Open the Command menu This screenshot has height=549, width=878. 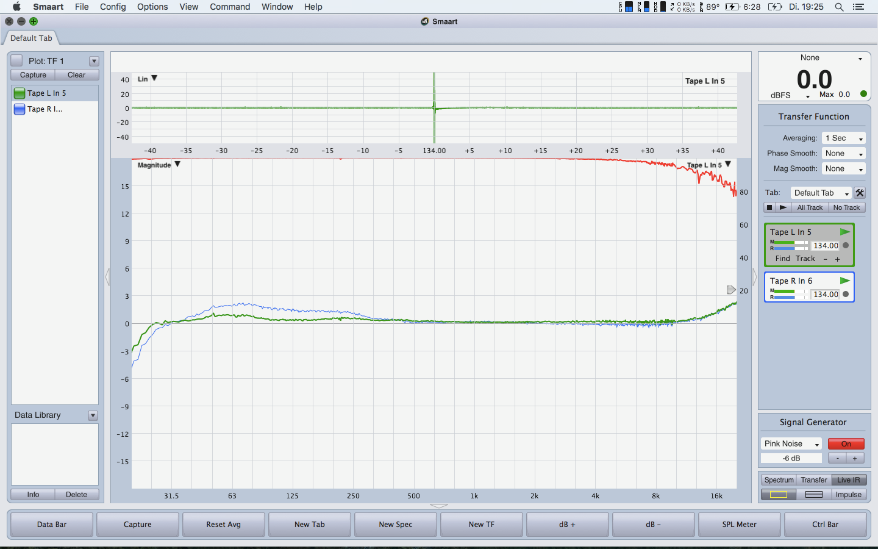pyautogui.click(x=230, y=7)
